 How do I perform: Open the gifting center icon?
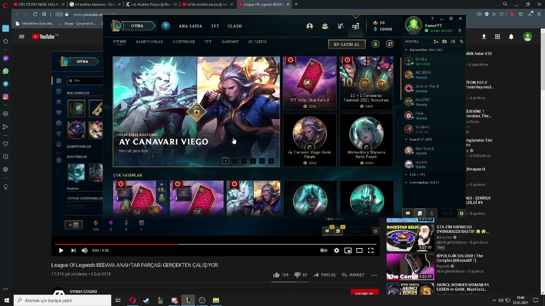(x=375, y=44)
